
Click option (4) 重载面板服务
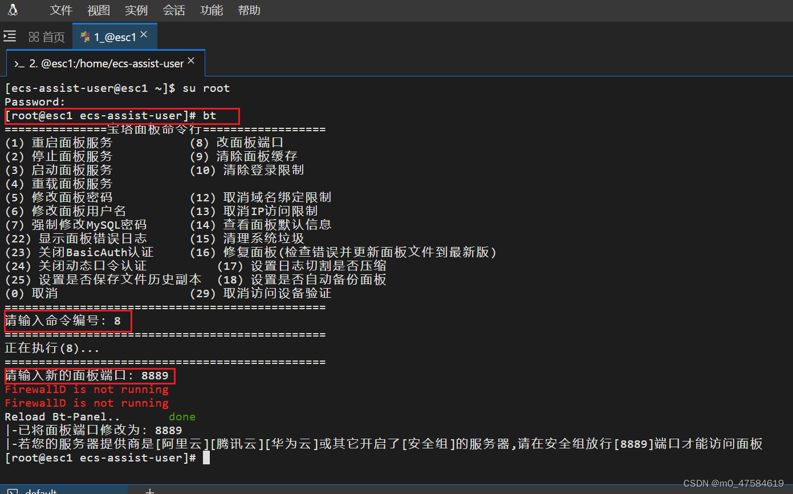[x=59, y=184]
